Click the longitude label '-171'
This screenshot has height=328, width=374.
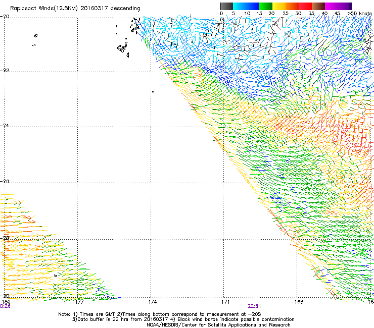coord(224,302)
